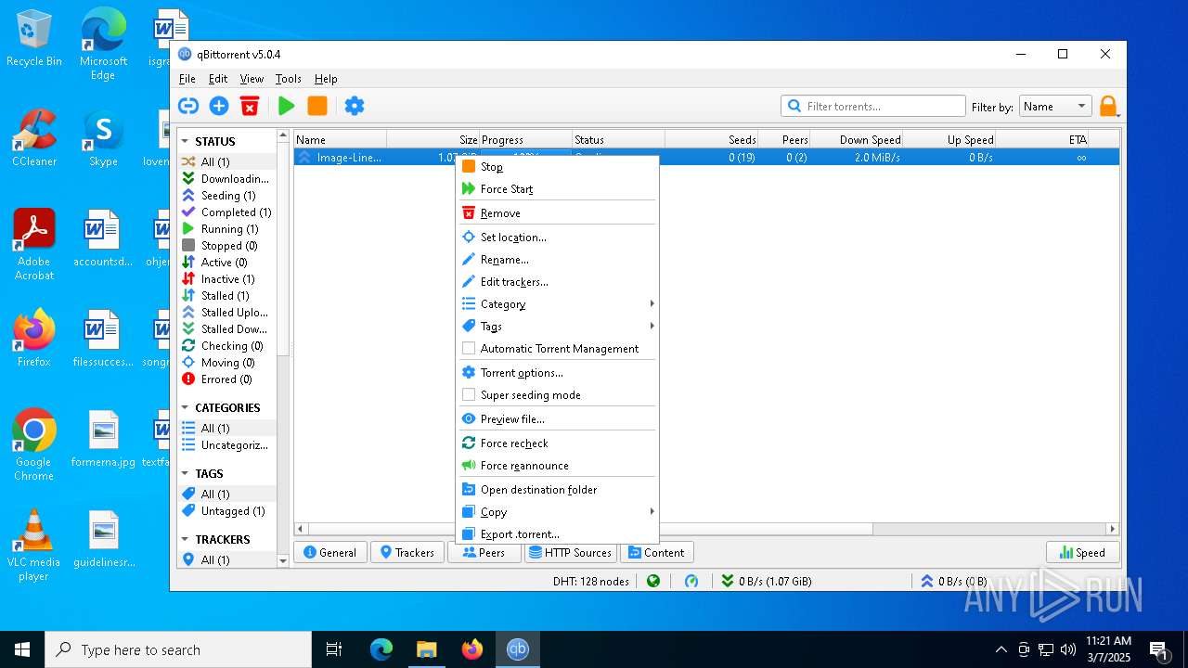Image resolution: width=1188 pixels, height=668 pixels.
Task: Open the File menu
Action: tap(187, 79)
